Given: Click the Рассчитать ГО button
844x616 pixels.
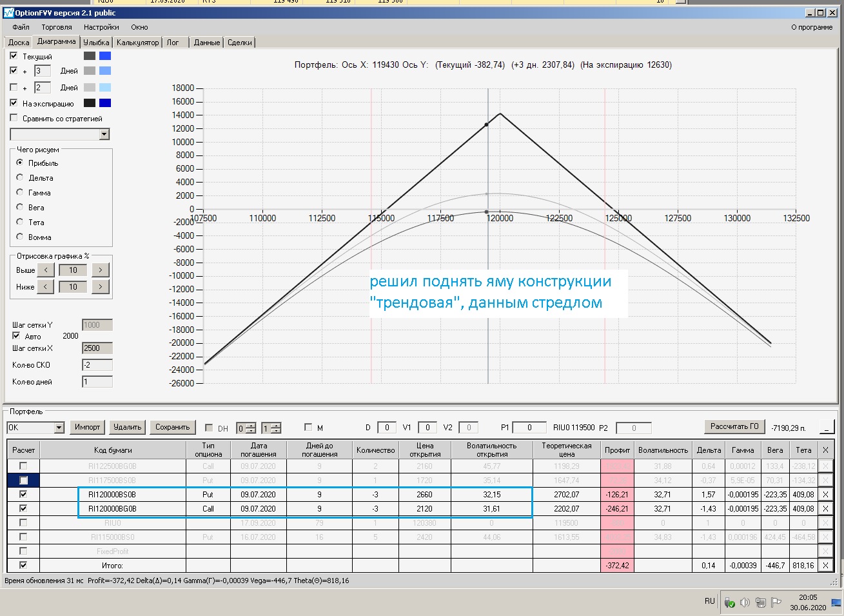Looking at the screenshot, I should point(734,426).
